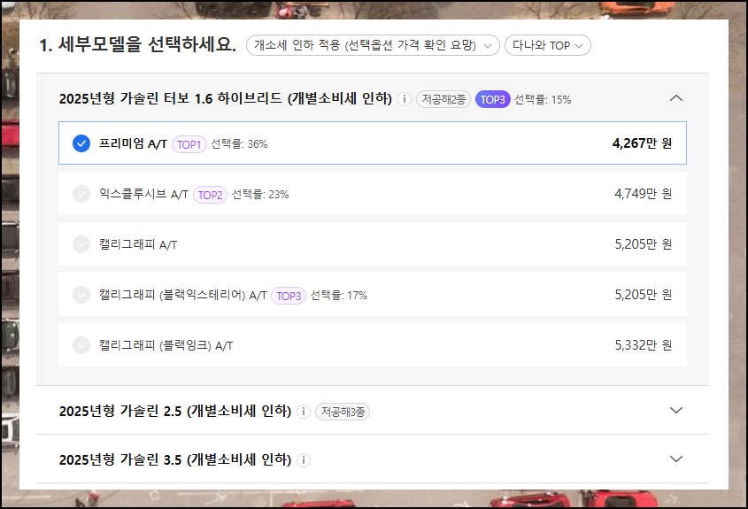
Task: Click 선택률: 23% text
Action: click(260, 195)
